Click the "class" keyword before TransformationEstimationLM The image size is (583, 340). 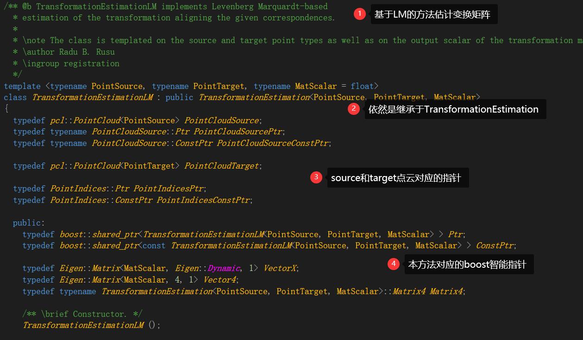pyautogui.click(x=15, y=97)
